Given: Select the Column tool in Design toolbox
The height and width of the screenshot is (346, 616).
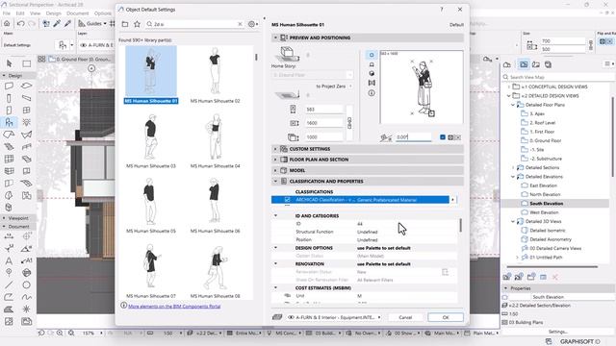Looking at the screenshot, I should coord(9,98).
